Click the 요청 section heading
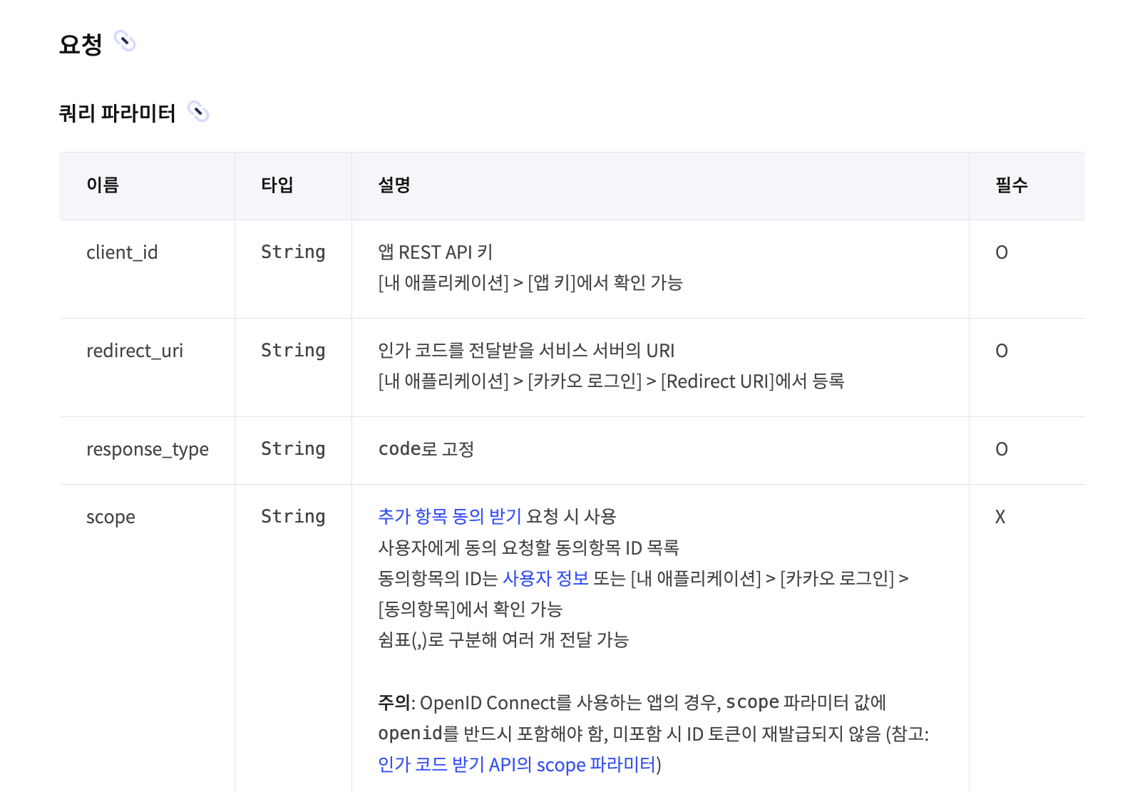1125x792 pixels. click(x=81, y=44)
